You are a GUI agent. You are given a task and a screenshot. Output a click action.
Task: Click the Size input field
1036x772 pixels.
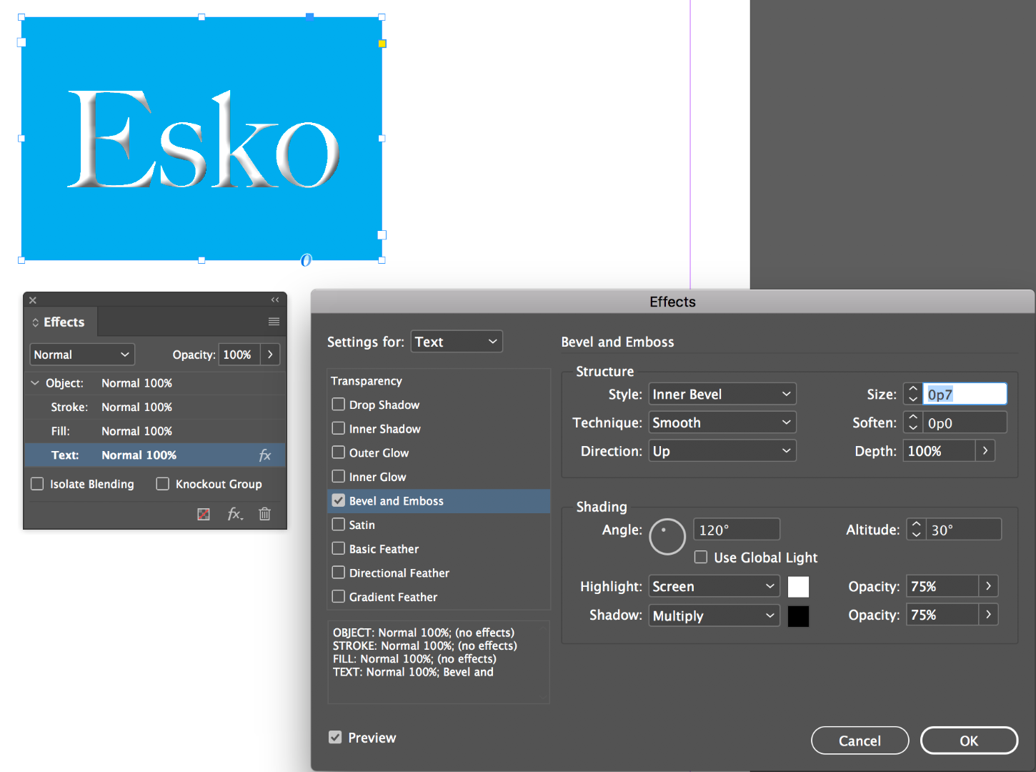[965, 394]
